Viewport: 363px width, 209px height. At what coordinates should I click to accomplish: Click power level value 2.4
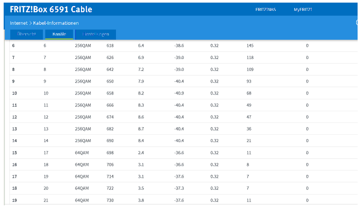141,153
